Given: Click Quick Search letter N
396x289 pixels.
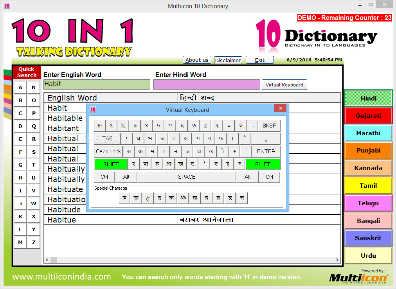Looking at the screenshot, I should [34, 88].
